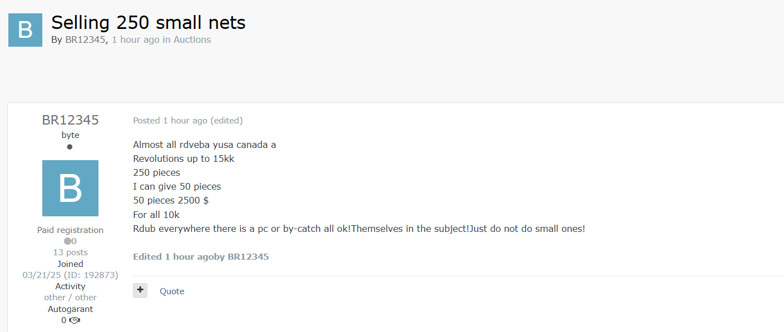The image size is (784, 332).
Task: Click the 'Selling 250 small nets' title
Action: (149, 22)
